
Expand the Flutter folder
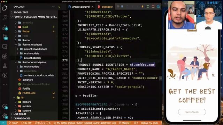26,31
